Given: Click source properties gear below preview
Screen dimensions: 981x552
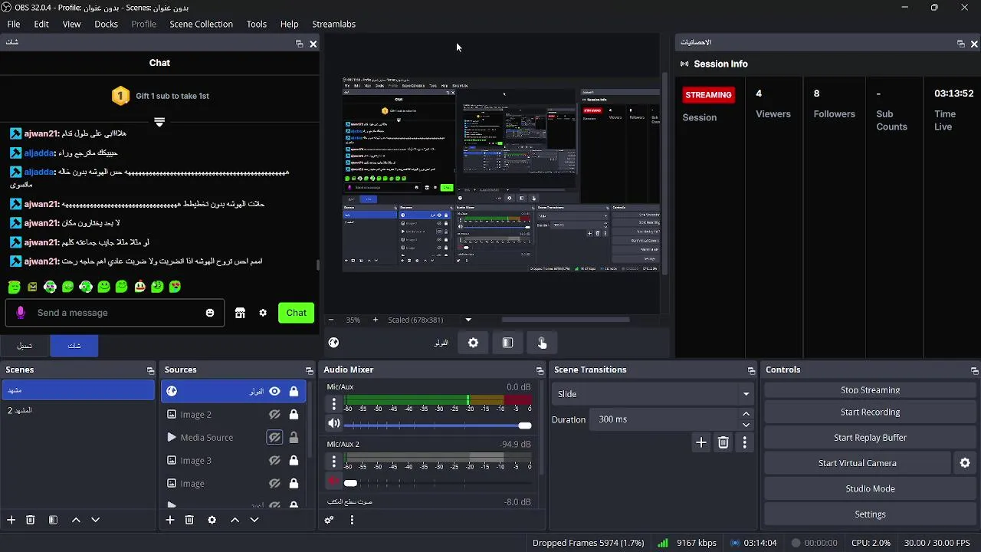Looking at the screenshot, I should click(473, 343).
